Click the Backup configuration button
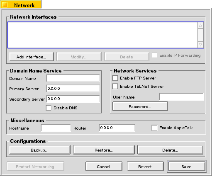 point(39,150)
